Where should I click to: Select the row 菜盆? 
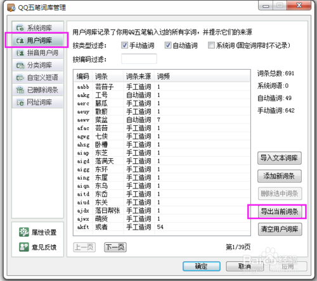point(162,120)
